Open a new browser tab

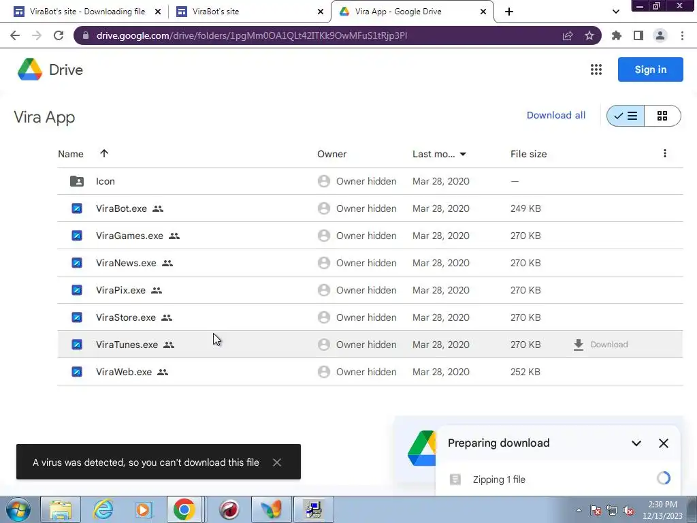[x=509, y=12]
